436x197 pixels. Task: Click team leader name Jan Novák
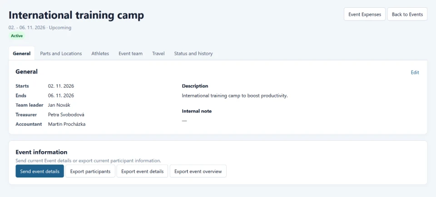pyautogui.click(x=59, y=105)
